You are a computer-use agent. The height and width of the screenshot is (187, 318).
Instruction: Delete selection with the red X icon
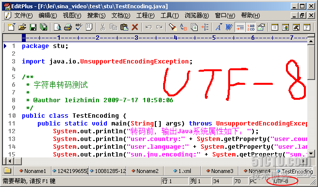click(134, 27)
